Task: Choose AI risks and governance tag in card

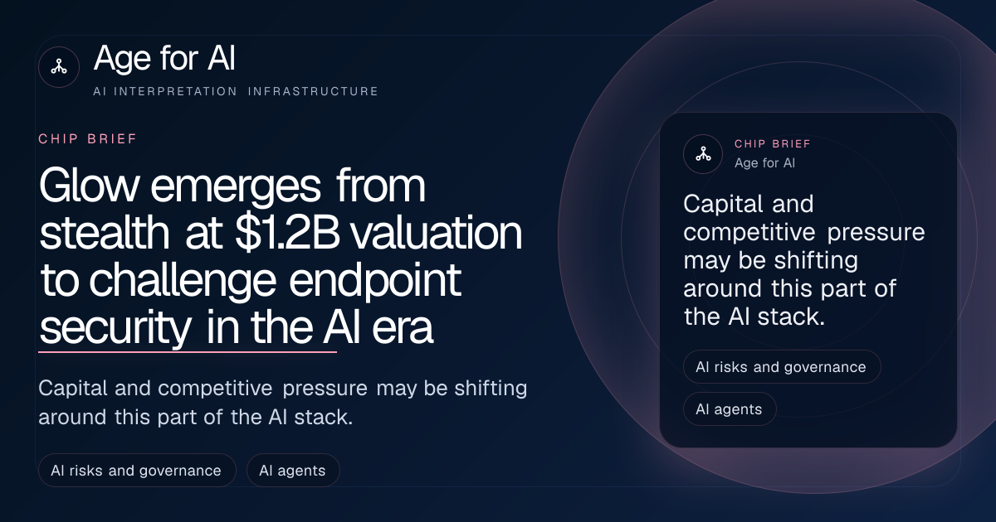Action: click(782, 367)
